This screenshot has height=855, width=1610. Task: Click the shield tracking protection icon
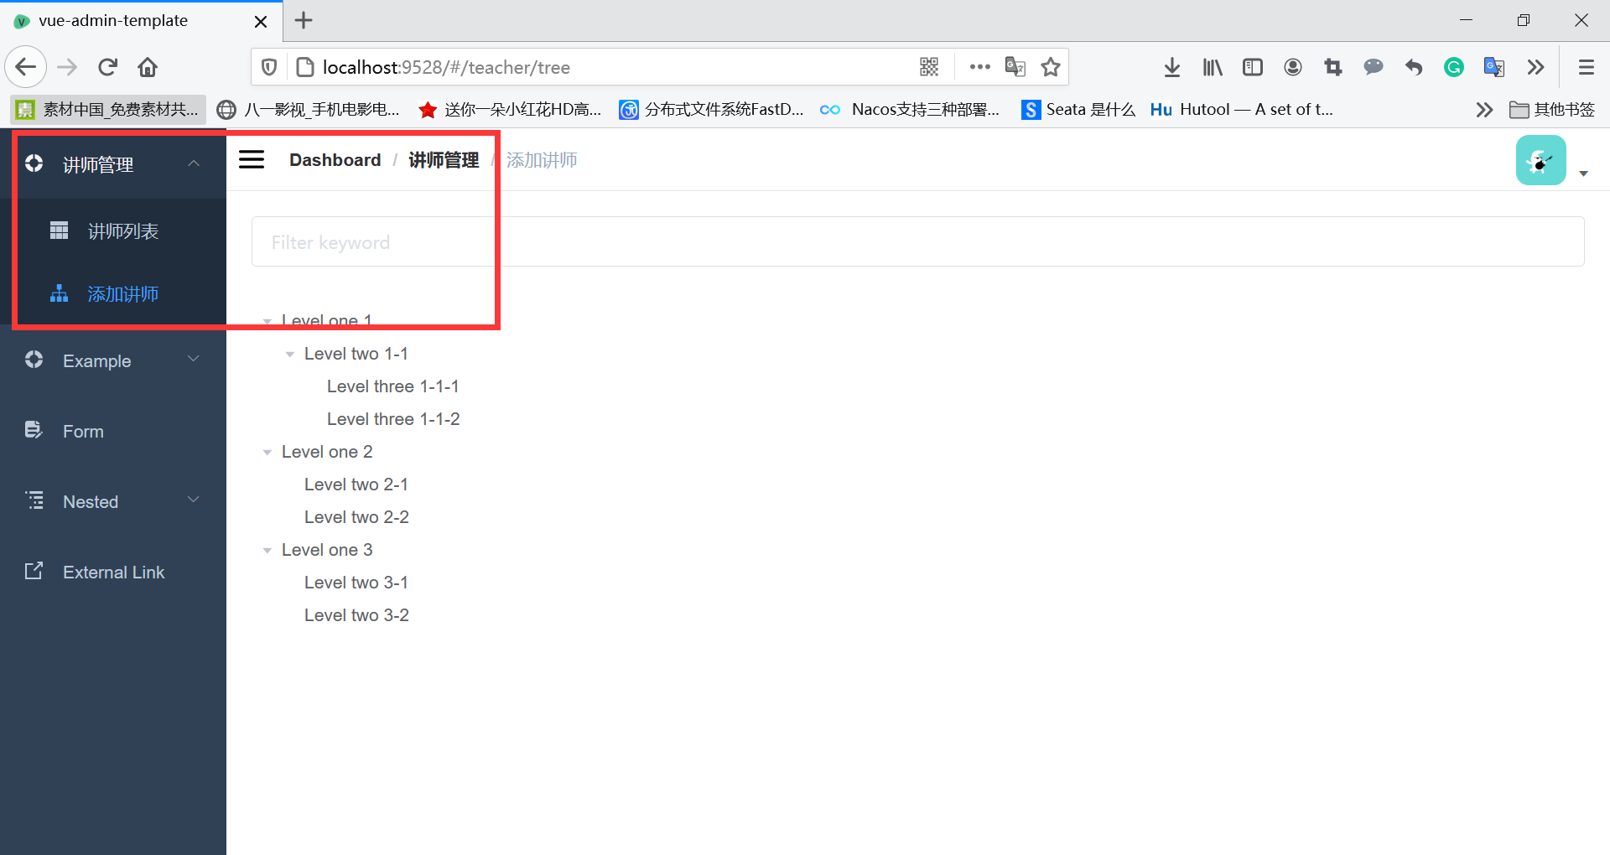click(x=269, y=67)
